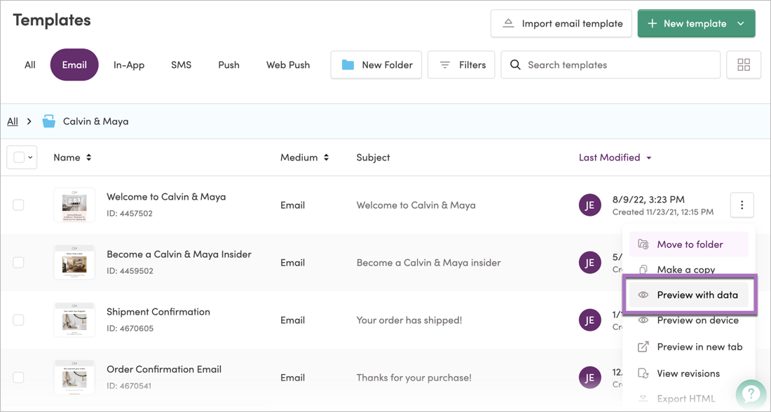The height and width of the screenshot is (412, 771).
Task: Click the eye icon beside Preview with data
Action: point(643,295)
